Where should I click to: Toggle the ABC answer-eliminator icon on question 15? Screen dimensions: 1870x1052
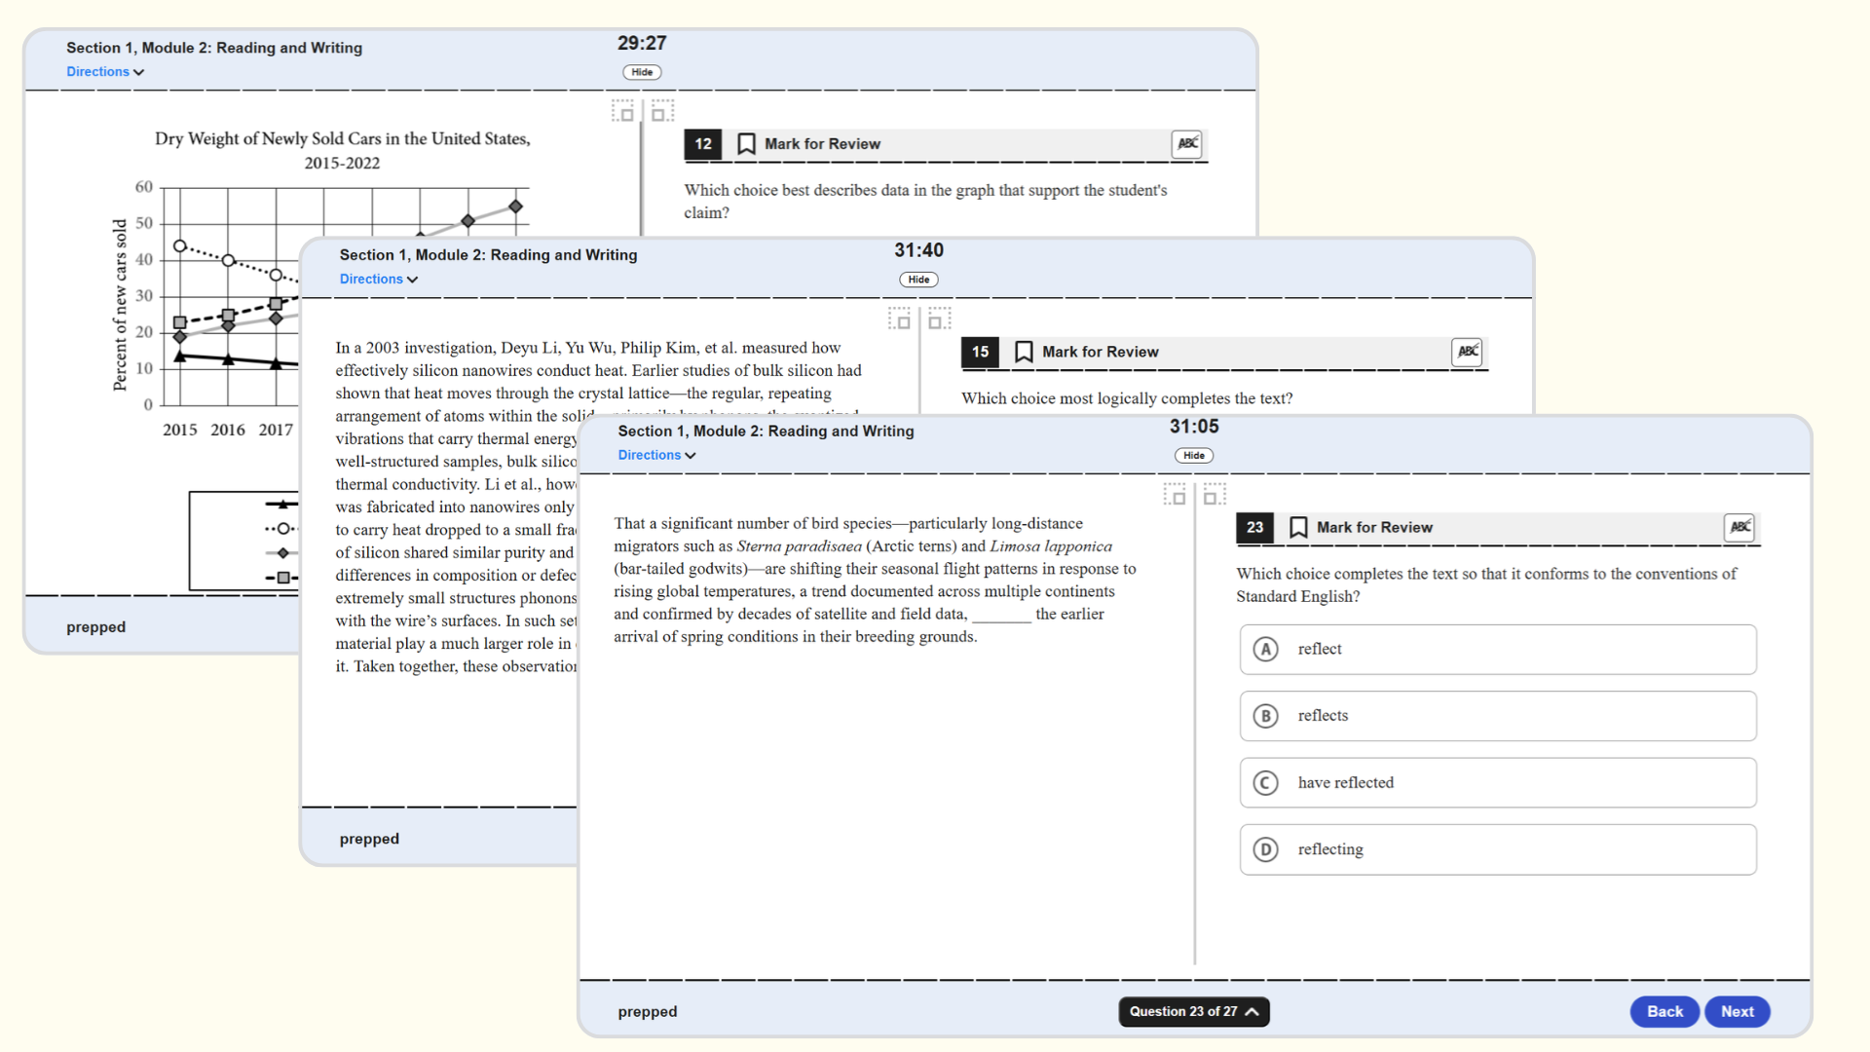click(1466, 352)
